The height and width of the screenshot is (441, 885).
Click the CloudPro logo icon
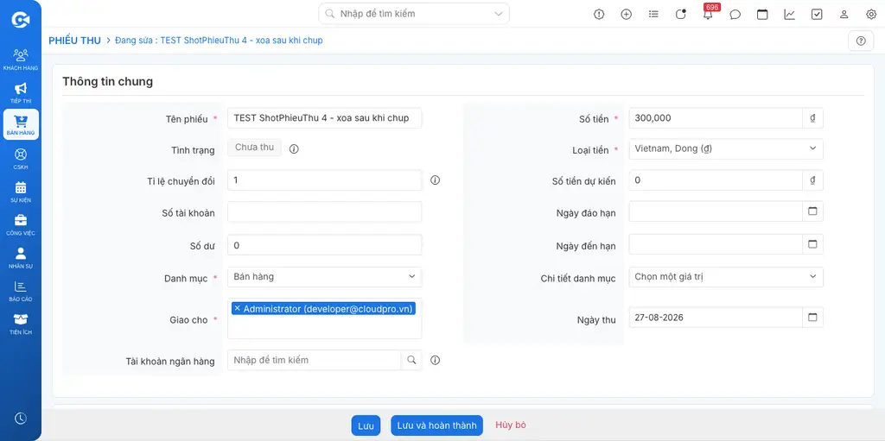(x=21, y=21)
